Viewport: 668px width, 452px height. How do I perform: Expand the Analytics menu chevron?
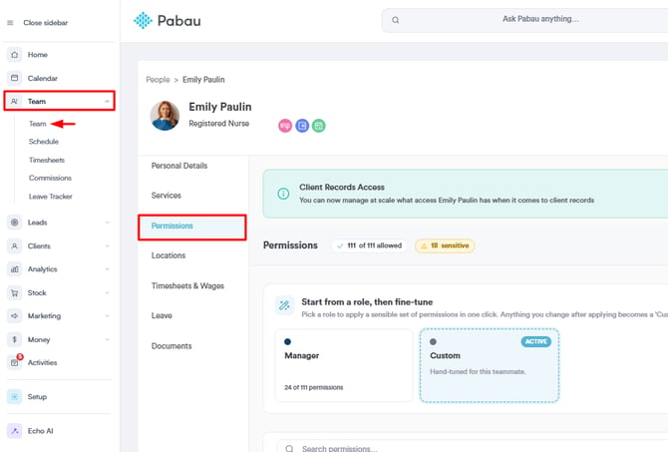click(107, 269)
